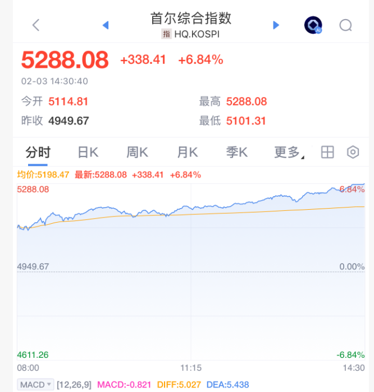The width and height of the screenshot is (374, 392).
Task: Select the 分时 chart tab
Action: (x=38, y=152)
